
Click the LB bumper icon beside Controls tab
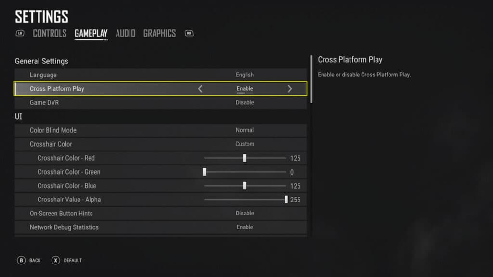coord(19,33)
